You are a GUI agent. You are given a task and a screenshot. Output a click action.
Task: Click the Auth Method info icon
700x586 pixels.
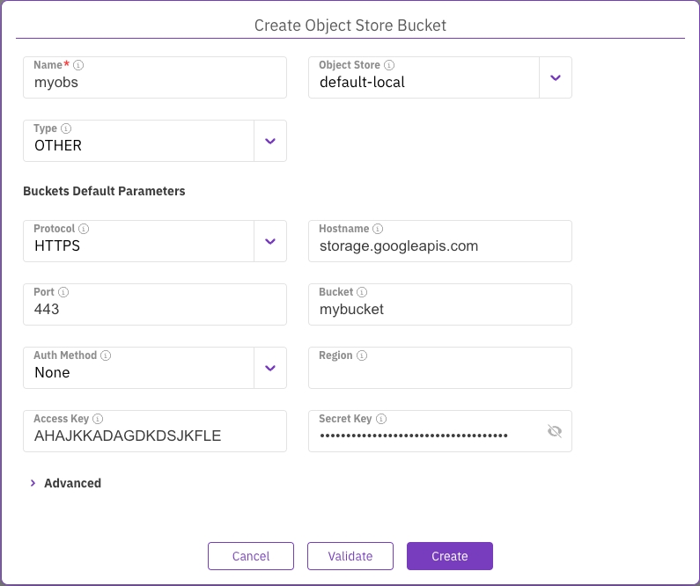coord(106,355)
